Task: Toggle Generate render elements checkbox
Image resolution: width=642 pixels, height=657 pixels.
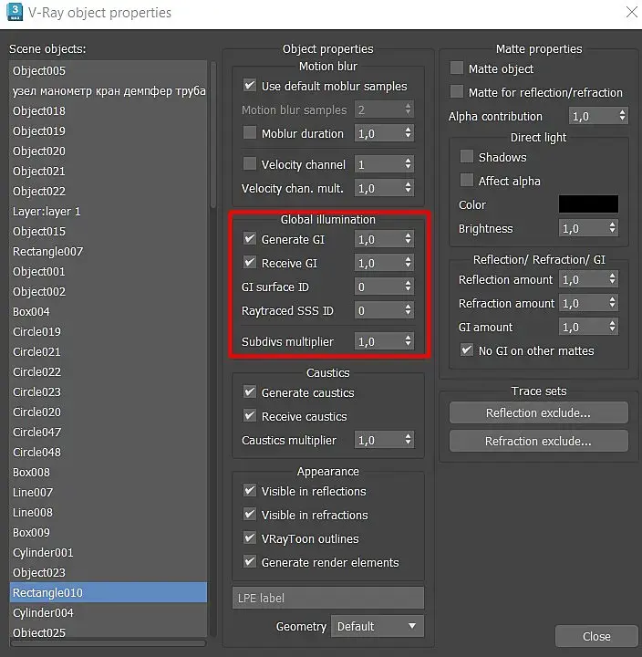Action: pyautogui.click(x=250, y=562)
